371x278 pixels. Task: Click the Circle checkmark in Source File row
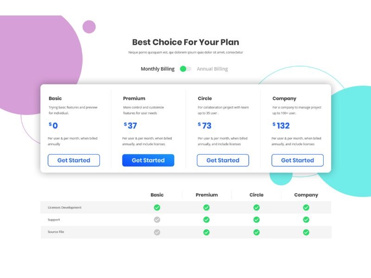coord(256,232)
